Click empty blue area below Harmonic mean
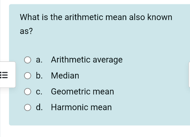This screenshot has width=190, height=137. [99, 118]
